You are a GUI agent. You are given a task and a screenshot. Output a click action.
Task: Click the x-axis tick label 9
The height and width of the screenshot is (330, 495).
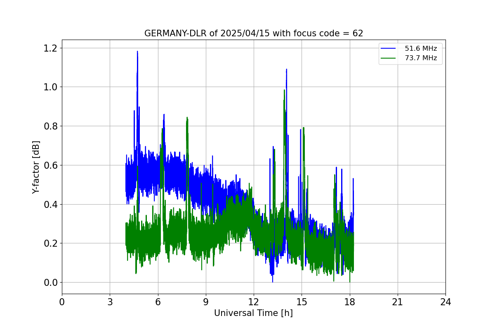point(206,302)
